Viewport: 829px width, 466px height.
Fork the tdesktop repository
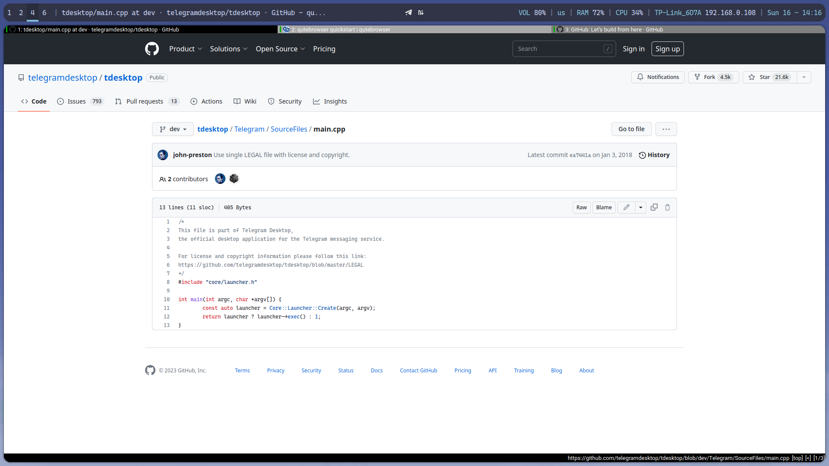coord(713,77)
